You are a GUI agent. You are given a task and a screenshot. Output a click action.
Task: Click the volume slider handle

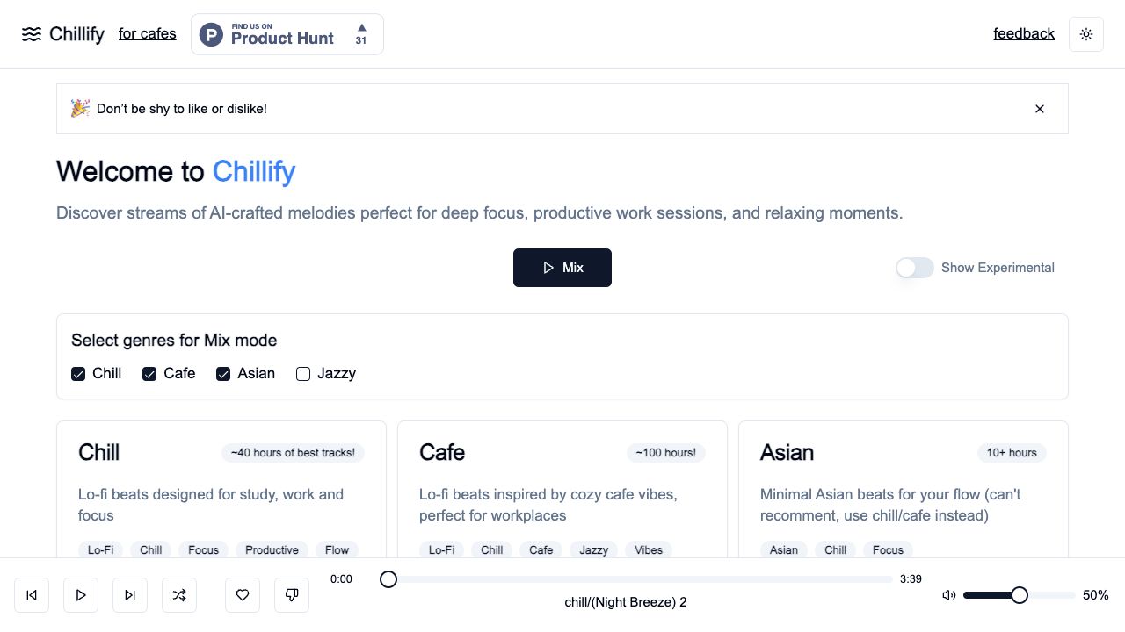click(x=1020, y=595)
